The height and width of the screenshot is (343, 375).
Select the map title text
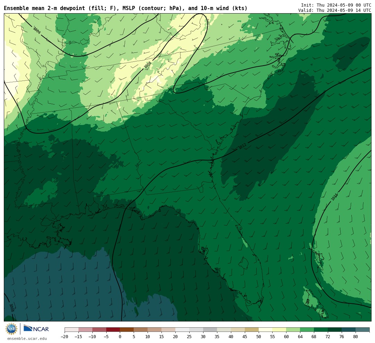[126, 8]
